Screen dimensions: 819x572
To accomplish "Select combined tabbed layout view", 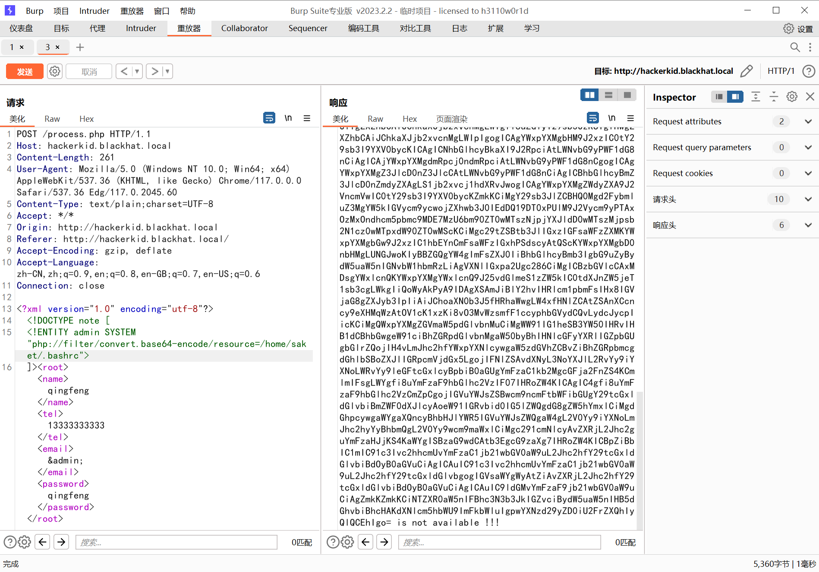I will click(x=627, y=95).
